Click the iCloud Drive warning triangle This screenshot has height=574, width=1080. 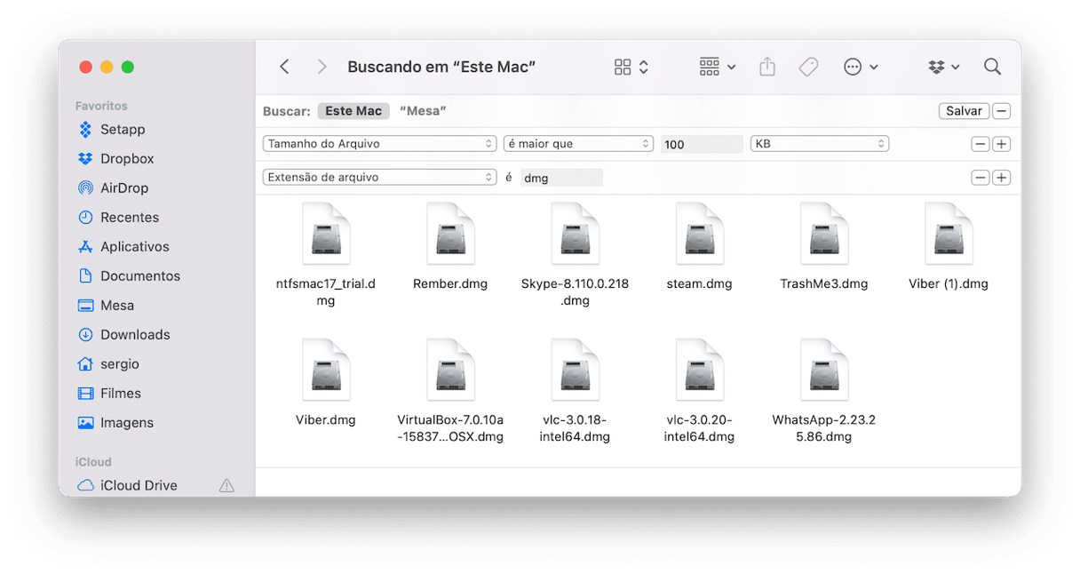click(226, 486)
